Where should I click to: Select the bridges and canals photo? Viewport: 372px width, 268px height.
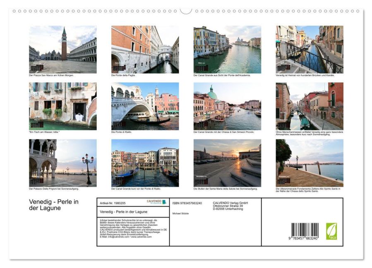[310, 49]
